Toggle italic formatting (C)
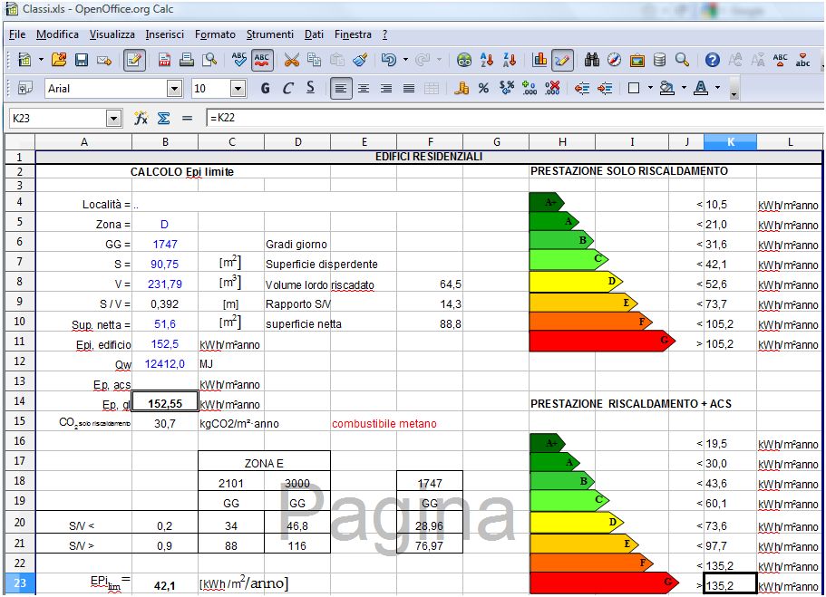Screen dimensions: 826x597 pyautogui.click(x=288, y=89)
